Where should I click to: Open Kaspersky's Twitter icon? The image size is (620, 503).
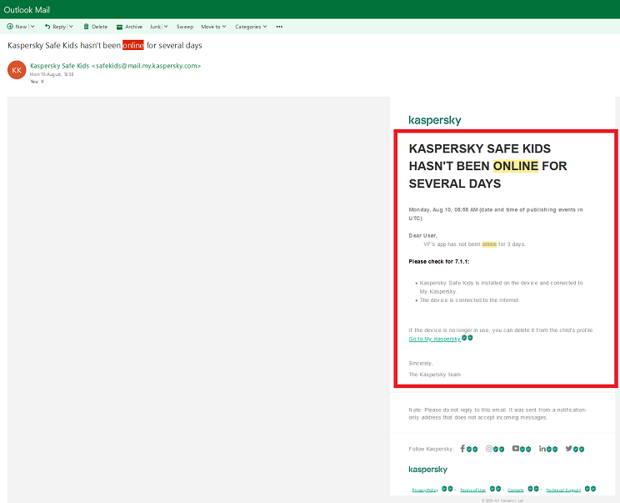tap(568, 449)
